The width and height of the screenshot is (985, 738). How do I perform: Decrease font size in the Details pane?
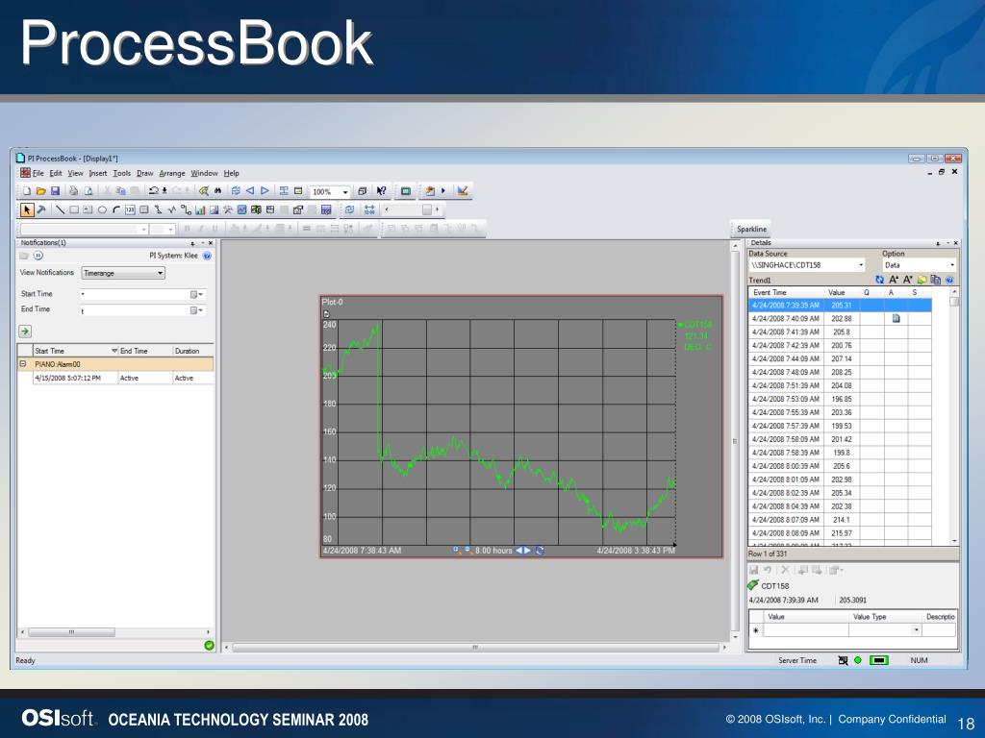click(908, 280)
